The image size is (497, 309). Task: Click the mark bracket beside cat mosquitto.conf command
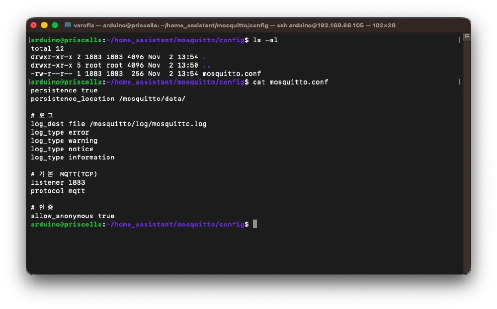tap(459, 82)
